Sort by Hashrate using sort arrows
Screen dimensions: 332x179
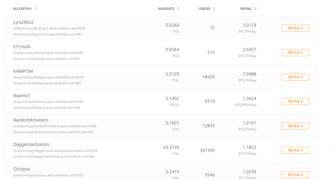pos(178,9)
